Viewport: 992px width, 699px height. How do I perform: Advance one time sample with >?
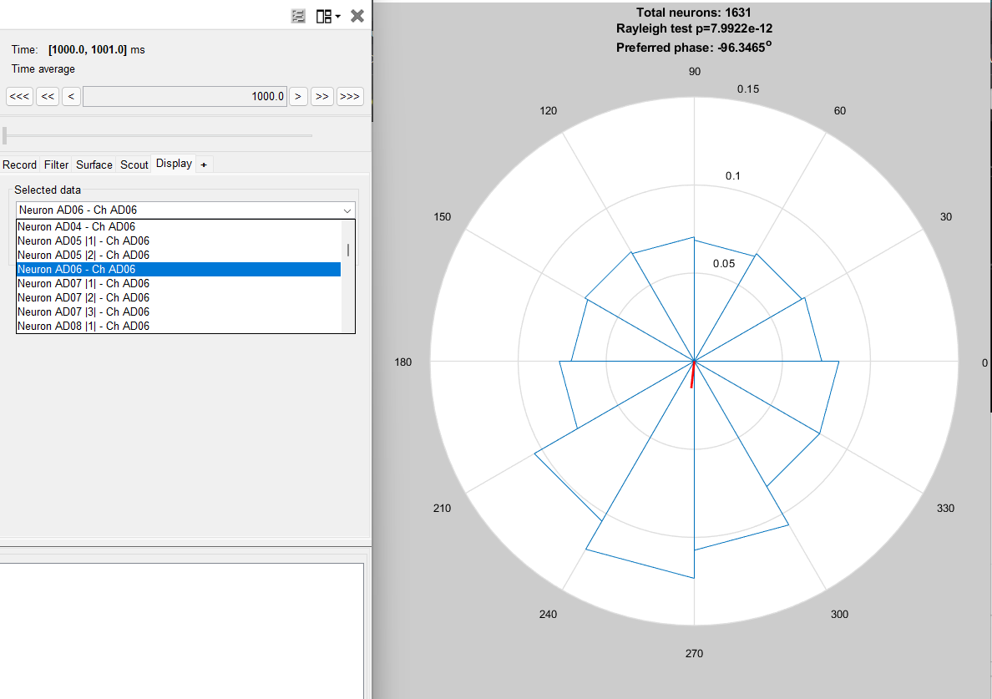(298, 96)
